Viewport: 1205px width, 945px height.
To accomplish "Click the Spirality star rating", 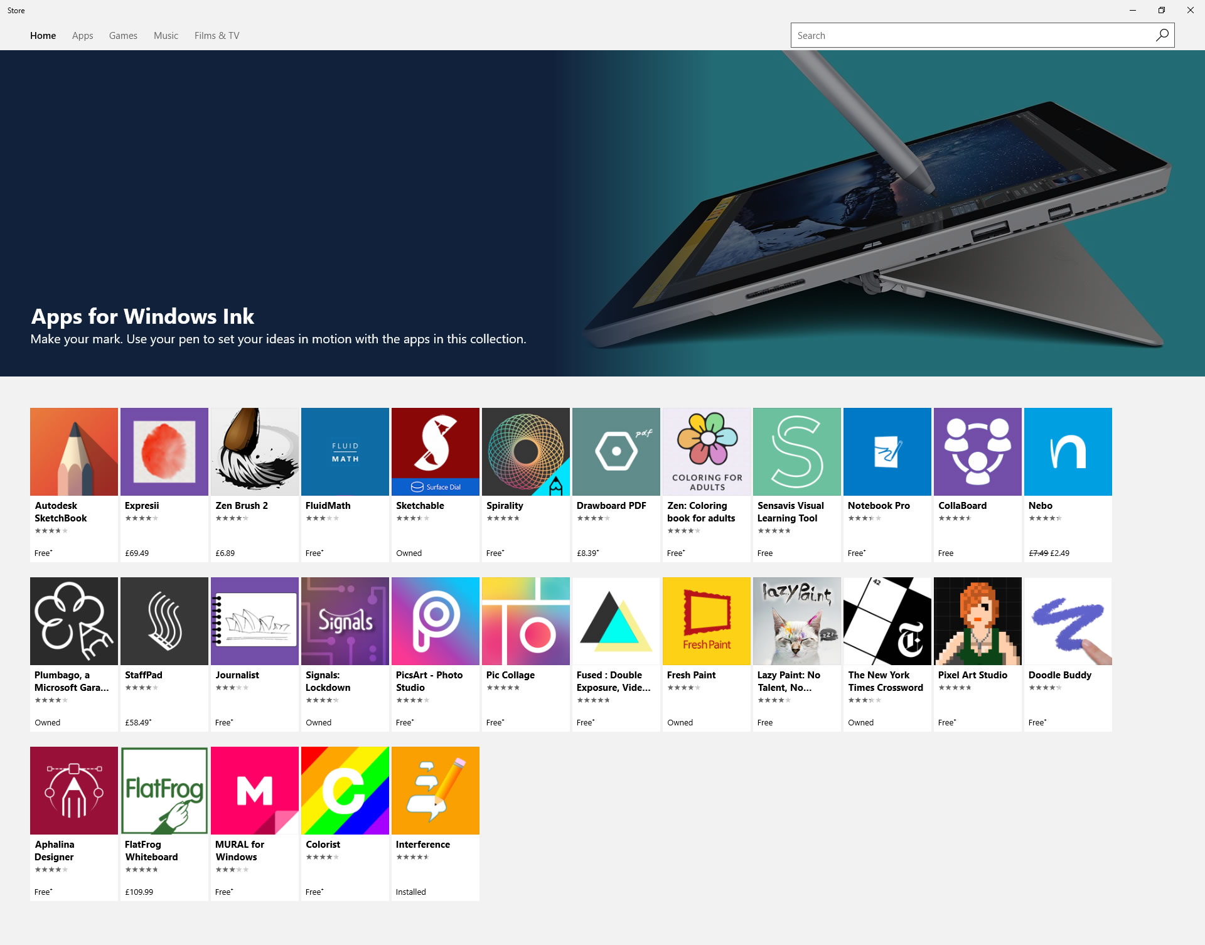I will tap(503, 518).
